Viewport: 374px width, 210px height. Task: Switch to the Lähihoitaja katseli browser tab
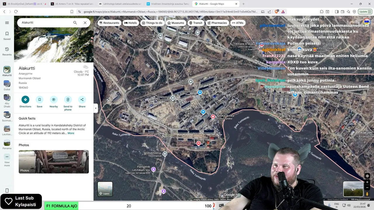tap(120, 4)
